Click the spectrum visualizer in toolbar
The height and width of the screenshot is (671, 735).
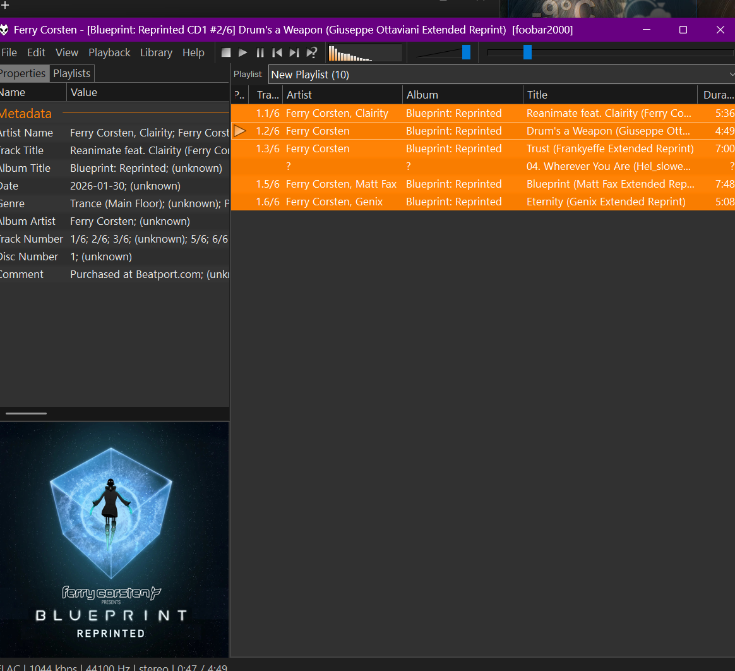365,52
